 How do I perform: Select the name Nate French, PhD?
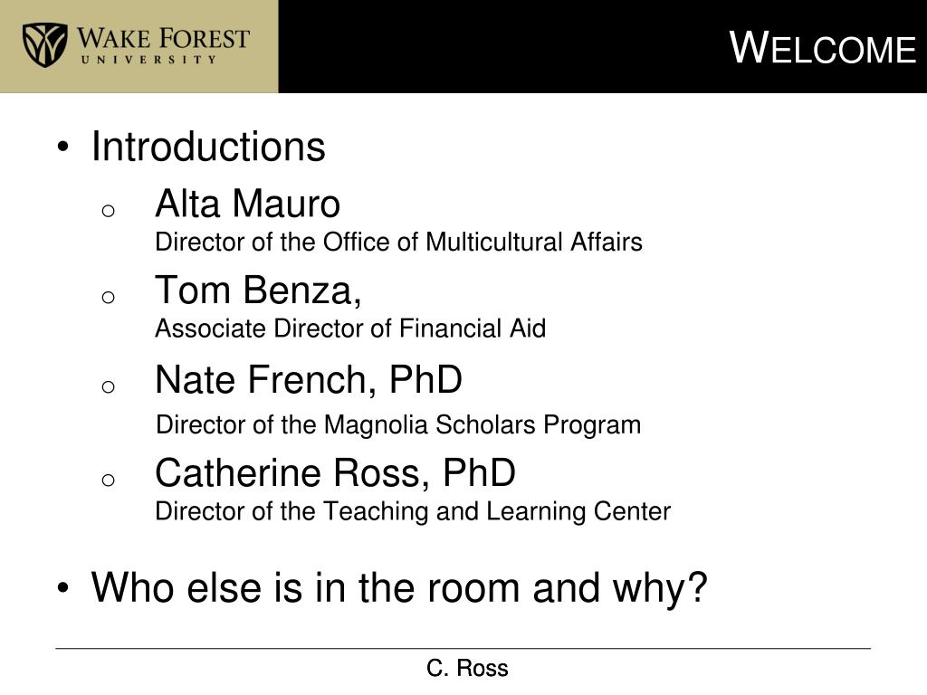coord(309,379)
